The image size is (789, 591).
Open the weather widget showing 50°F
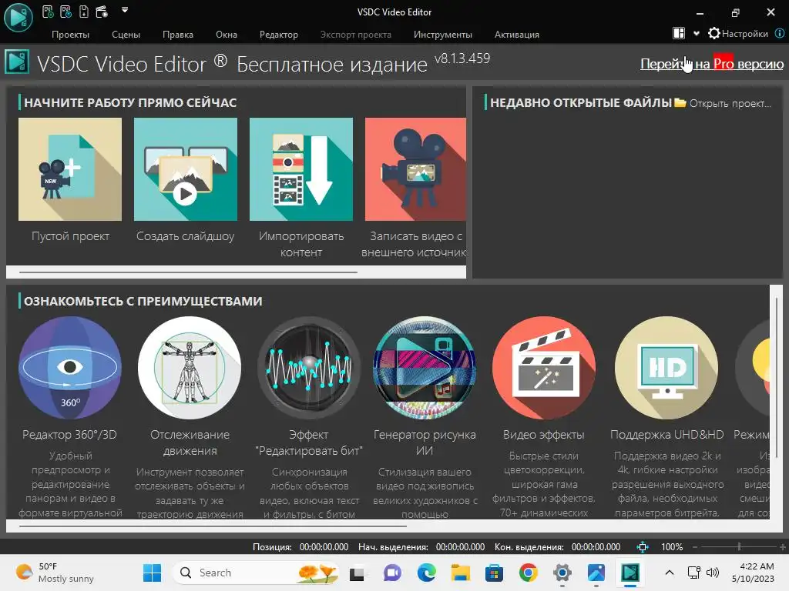coord(55,573)
